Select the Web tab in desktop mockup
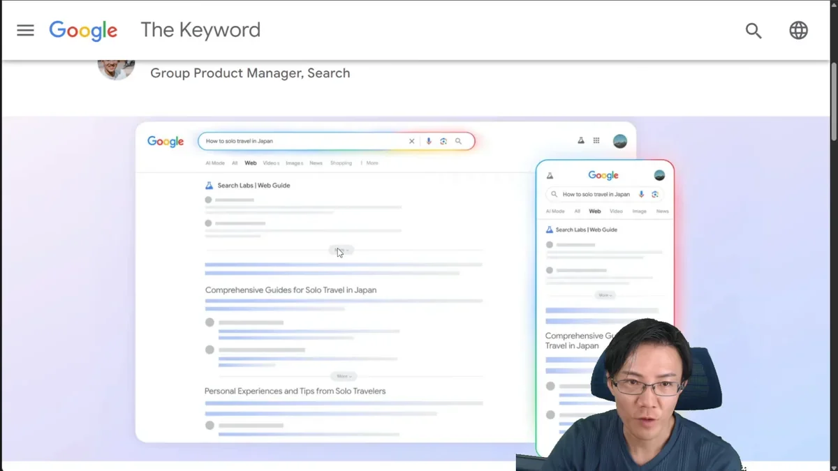Image resolution: width=838 pixels, height=471 pixels. 251,163
